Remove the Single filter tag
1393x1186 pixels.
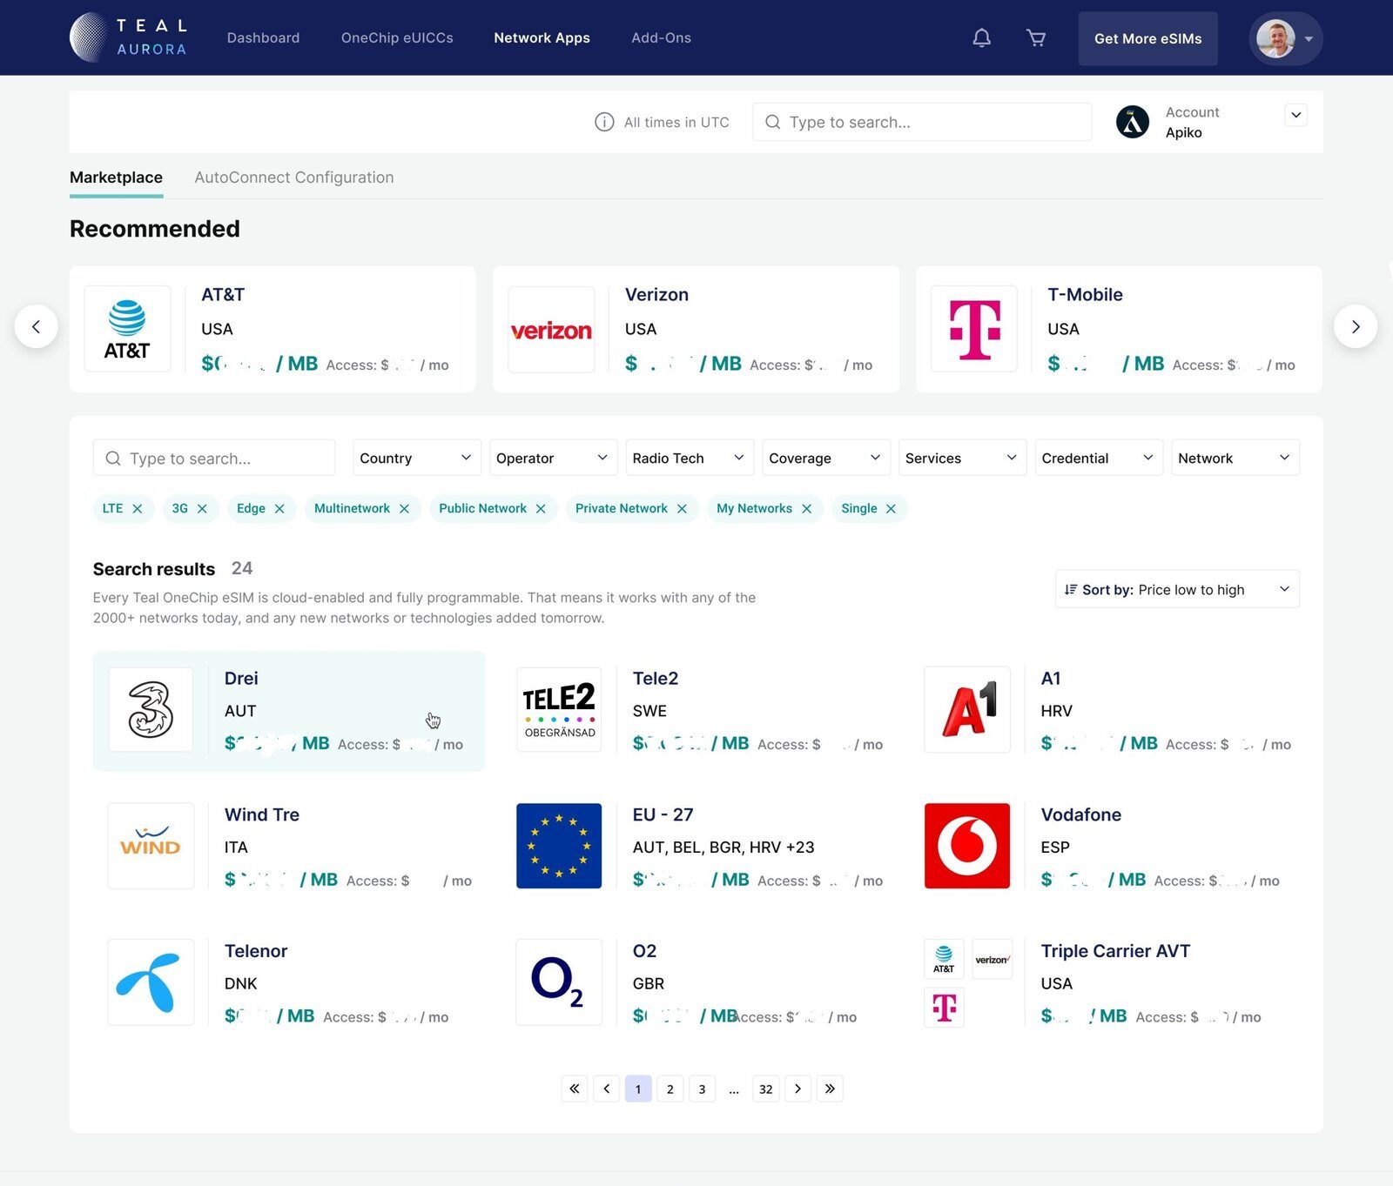pyautogui.click(x=891, y=509)
